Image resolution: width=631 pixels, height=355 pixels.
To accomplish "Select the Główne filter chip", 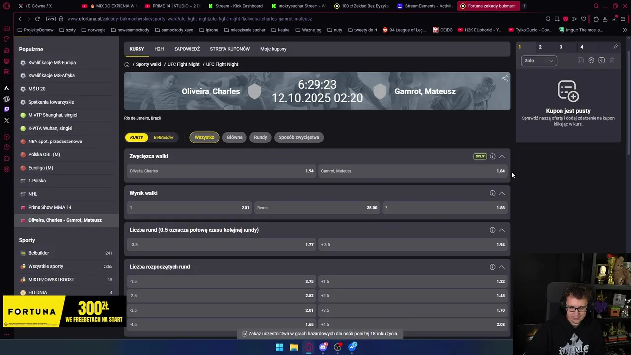I will point(235,137).
